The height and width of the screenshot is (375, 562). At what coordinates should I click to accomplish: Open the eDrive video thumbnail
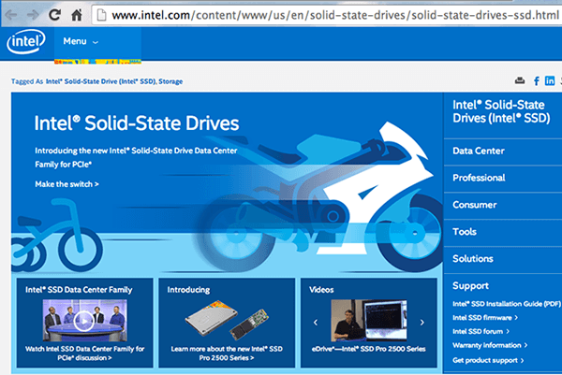[x=369, y=320]
